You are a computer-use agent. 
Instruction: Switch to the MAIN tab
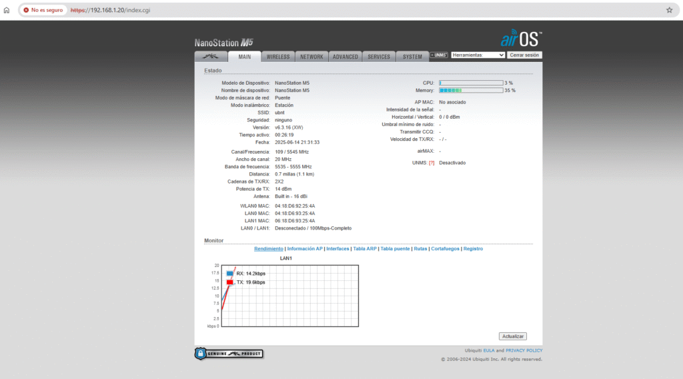244,57
